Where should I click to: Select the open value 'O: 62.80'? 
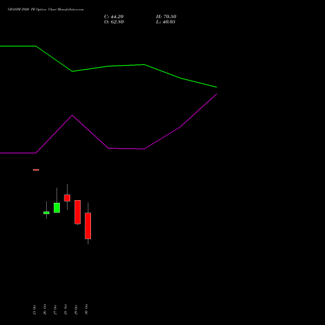coord(114,22)
